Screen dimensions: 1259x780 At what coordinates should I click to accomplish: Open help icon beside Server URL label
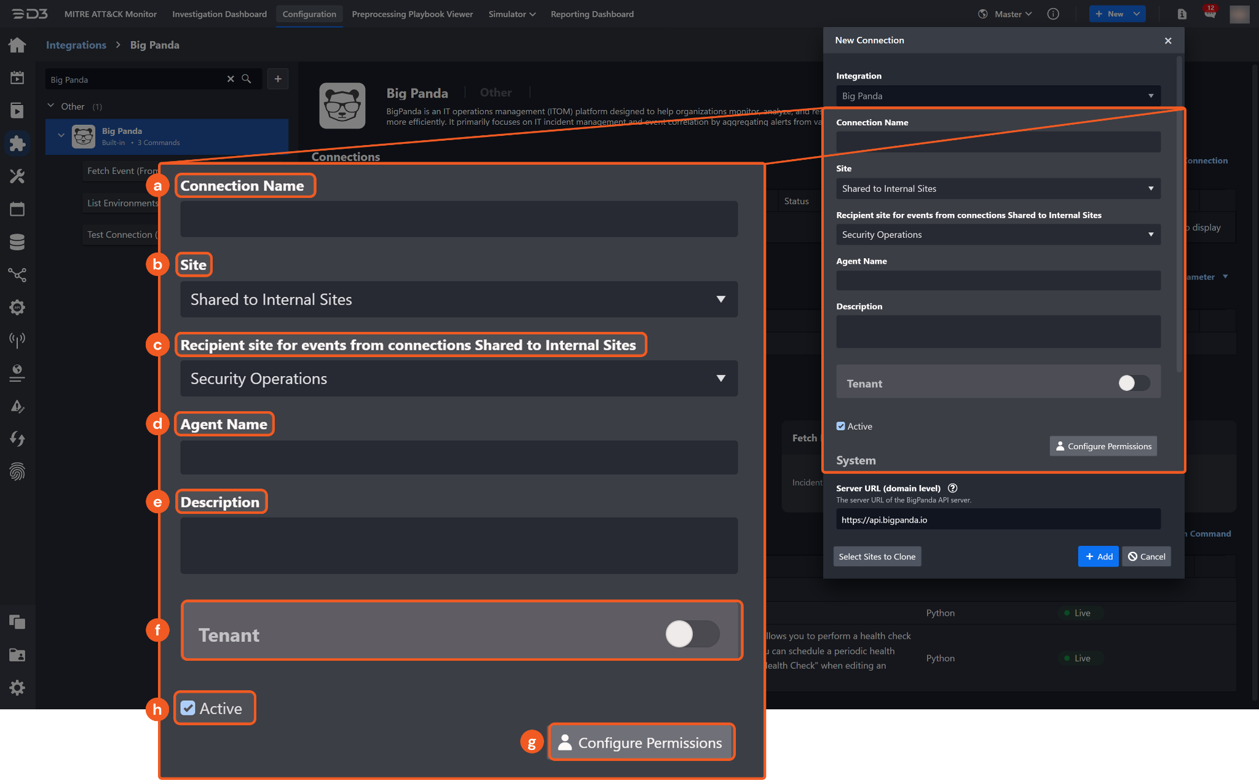click(953, 488)
